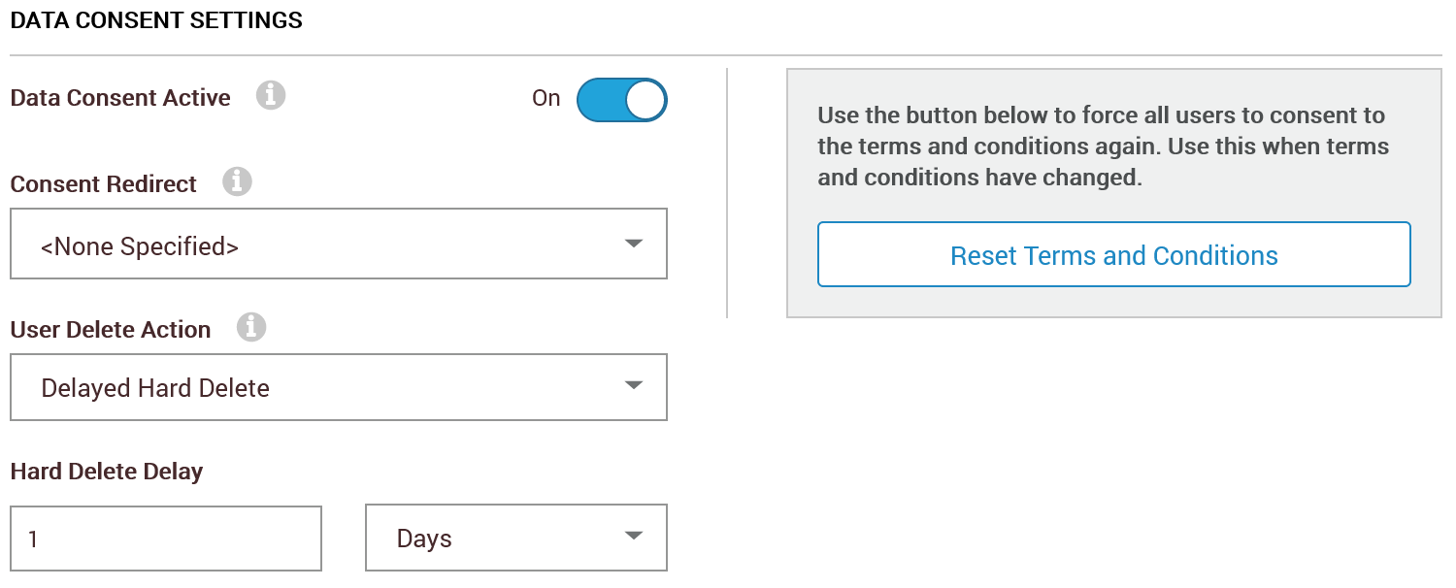This screenshot has width=1456, height=588.
Task: Click the DATA CONSENT SETTINGS heading
Action: click(156, 20)
